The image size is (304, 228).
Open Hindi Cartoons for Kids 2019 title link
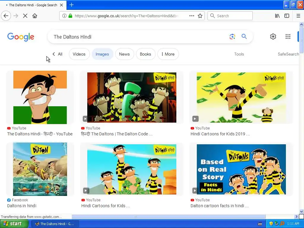pyautogui.click(x=220, y=134)
